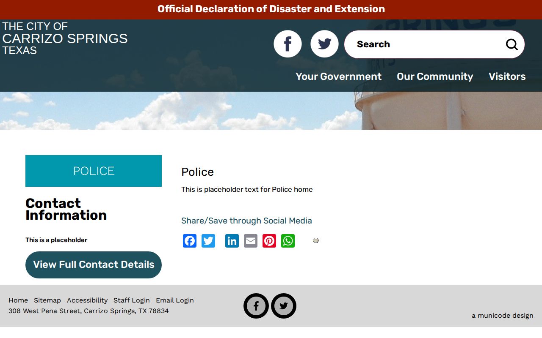Screen dimensions: 542x338
Task: Click the printer-friendly icon
Action: (316, 240)
